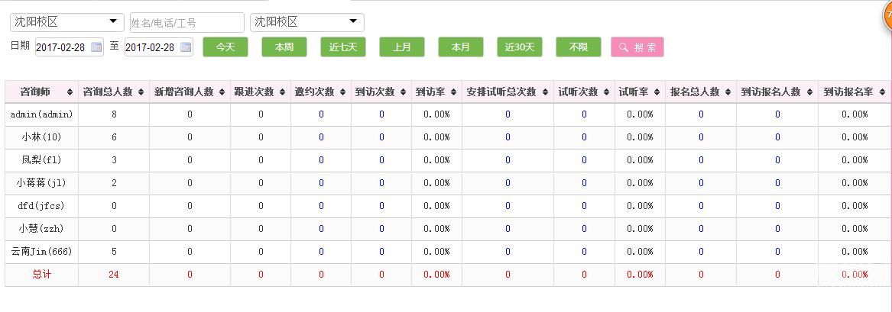Open 到访次数 value link for admin row
This screenshot has width=892, height=312.
381,114
